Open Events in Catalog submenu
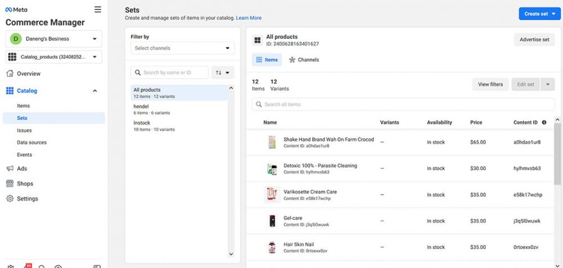 [x=24, y=155]
